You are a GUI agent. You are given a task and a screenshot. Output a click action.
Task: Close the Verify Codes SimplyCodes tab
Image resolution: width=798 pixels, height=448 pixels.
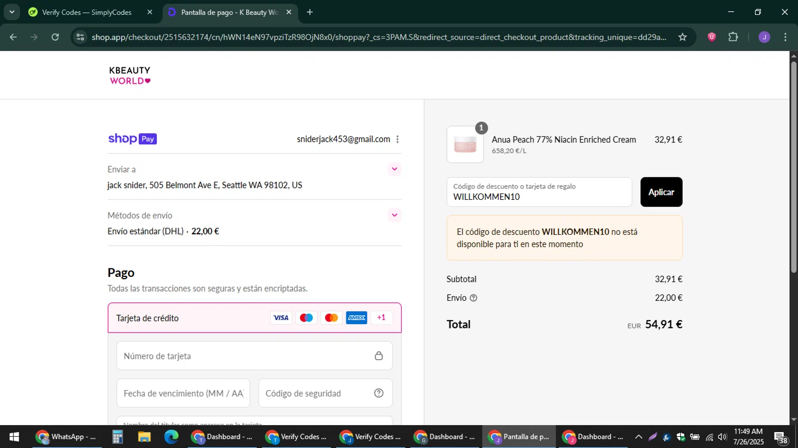click(149, 12)
